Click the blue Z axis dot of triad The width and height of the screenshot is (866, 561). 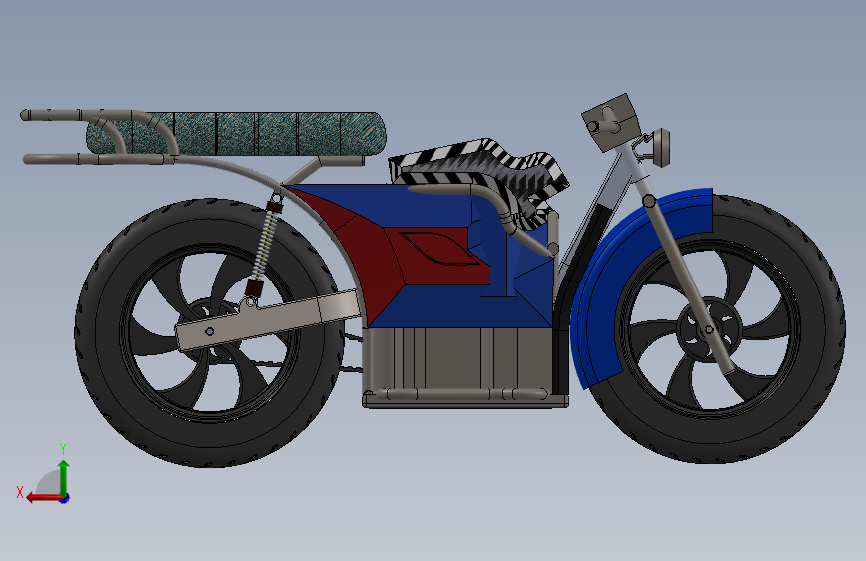point(65,498)
